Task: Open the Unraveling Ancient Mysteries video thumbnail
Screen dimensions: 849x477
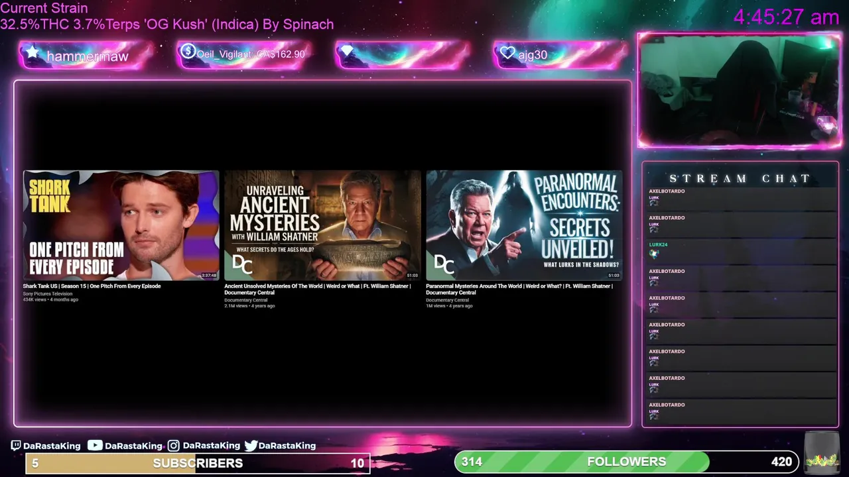Action: pos(322,225)
